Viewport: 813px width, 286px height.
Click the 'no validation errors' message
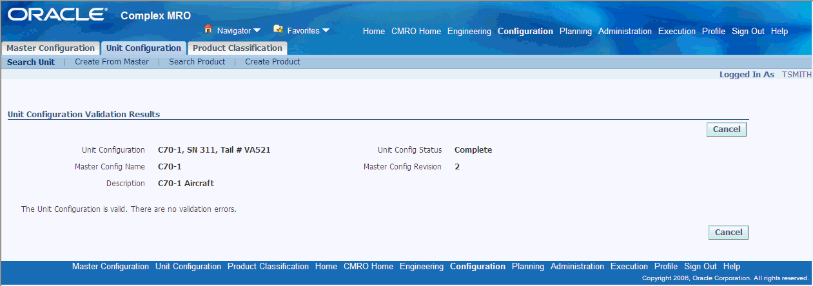coord(129,209)
